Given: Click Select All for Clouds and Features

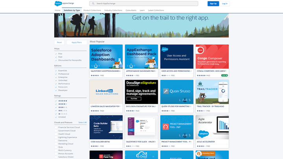Looking at the screenshot, I should coord(83,122).
